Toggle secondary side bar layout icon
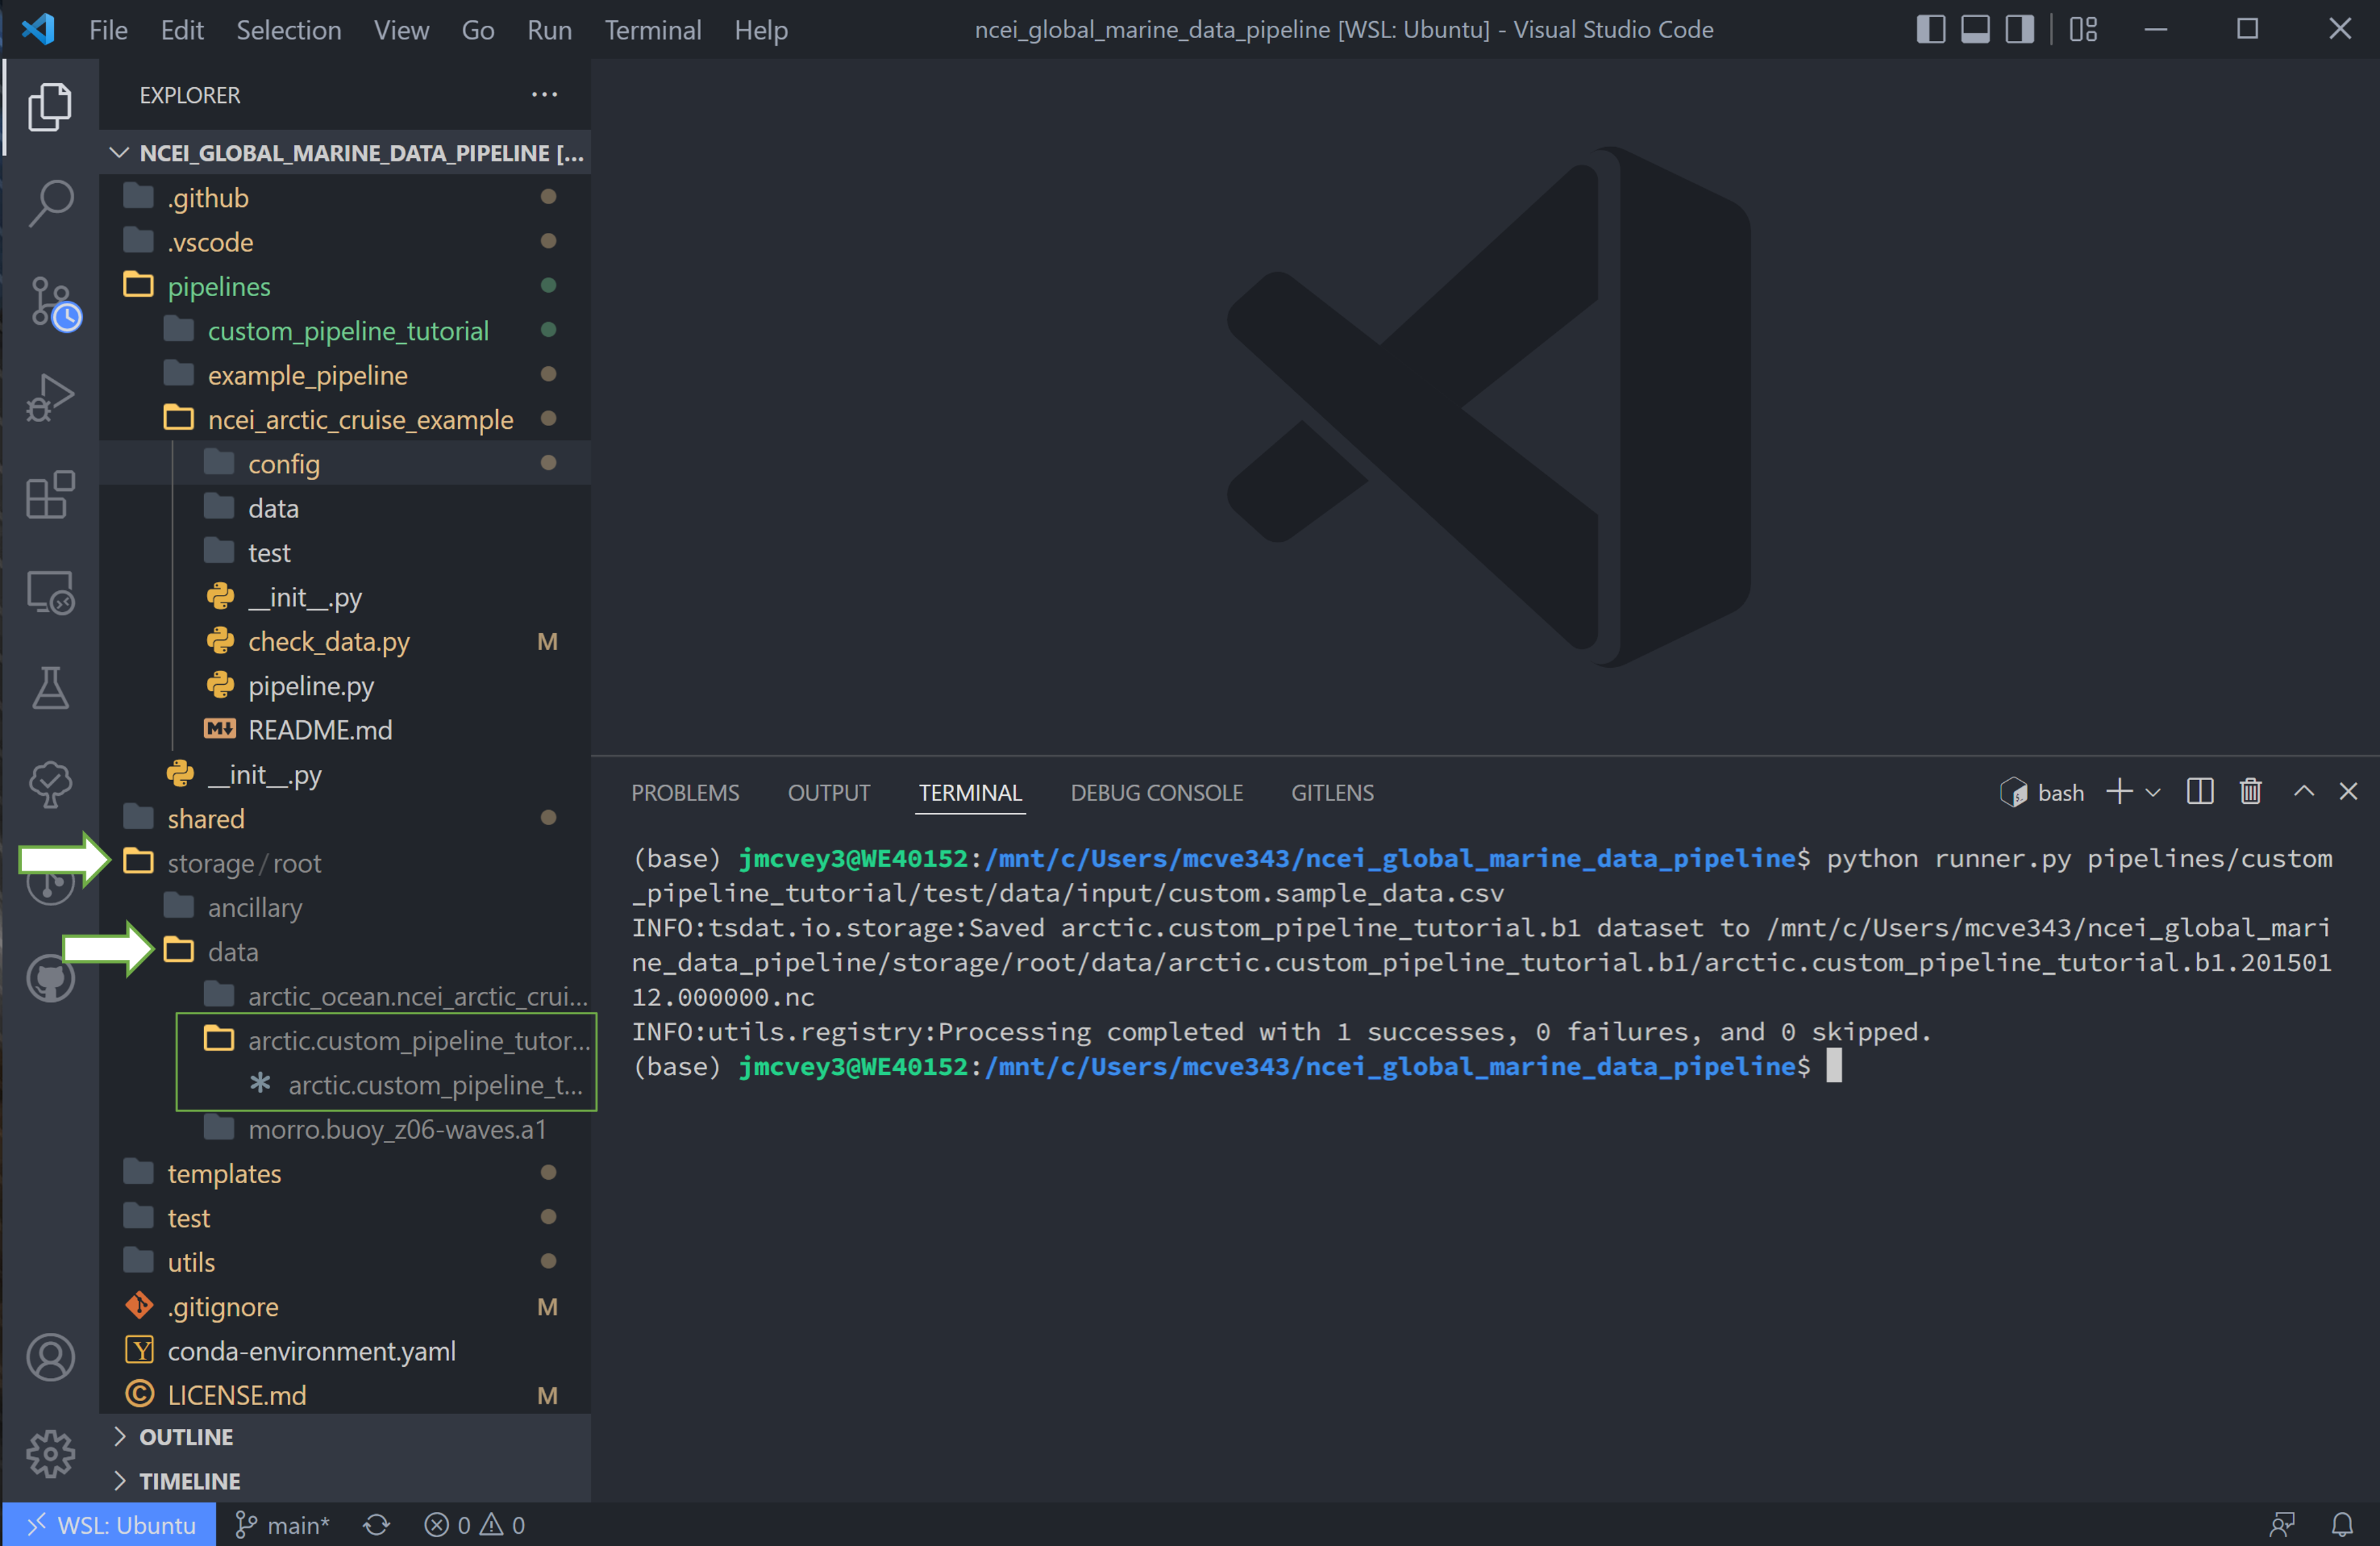The height and width of the screenshot is (1546, 2380). (x=2019, y=29)
